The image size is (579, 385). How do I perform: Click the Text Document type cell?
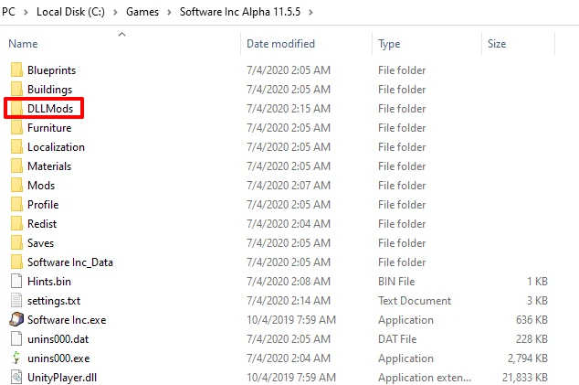(415, 301)
